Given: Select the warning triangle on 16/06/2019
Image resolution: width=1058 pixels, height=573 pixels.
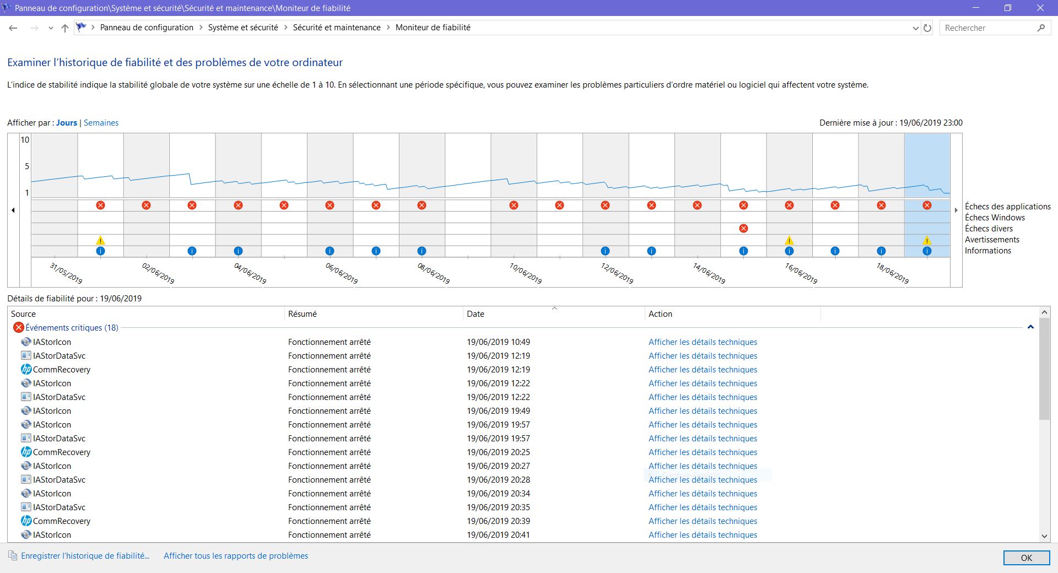Looking at the screenshot, I should pos(789,240).
